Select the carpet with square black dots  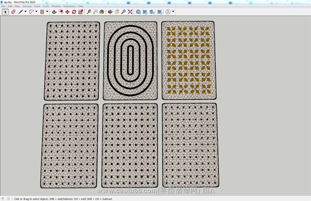[x=130, y=145]
